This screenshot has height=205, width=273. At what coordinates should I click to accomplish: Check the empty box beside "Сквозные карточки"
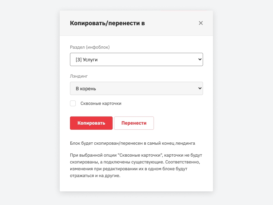(73, 103)
